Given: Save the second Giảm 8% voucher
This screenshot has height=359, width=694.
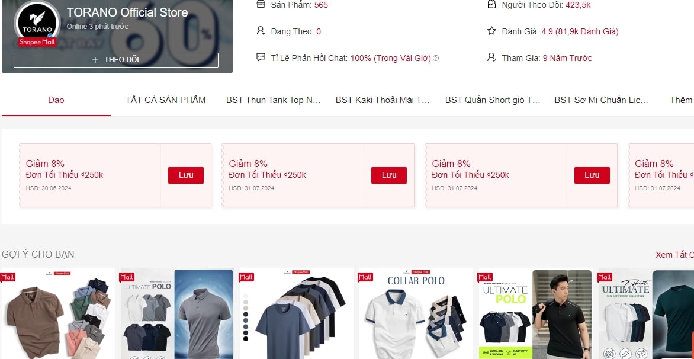Looking at the screenshot, I should 389,175.
